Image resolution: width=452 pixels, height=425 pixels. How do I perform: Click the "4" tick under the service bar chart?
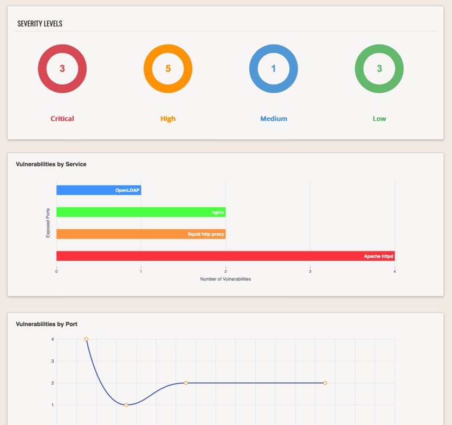tap(395, 272)
